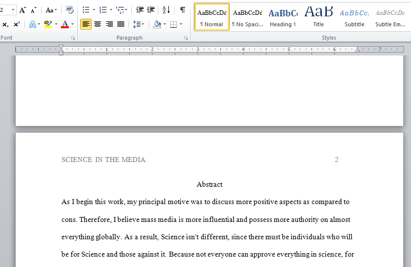
Task: Click the Abstract heading text
Action: click(x=209, y=184)
